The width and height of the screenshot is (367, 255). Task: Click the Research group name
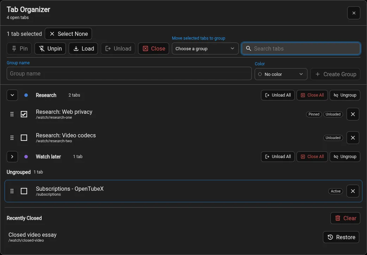[x=46, y=95]
